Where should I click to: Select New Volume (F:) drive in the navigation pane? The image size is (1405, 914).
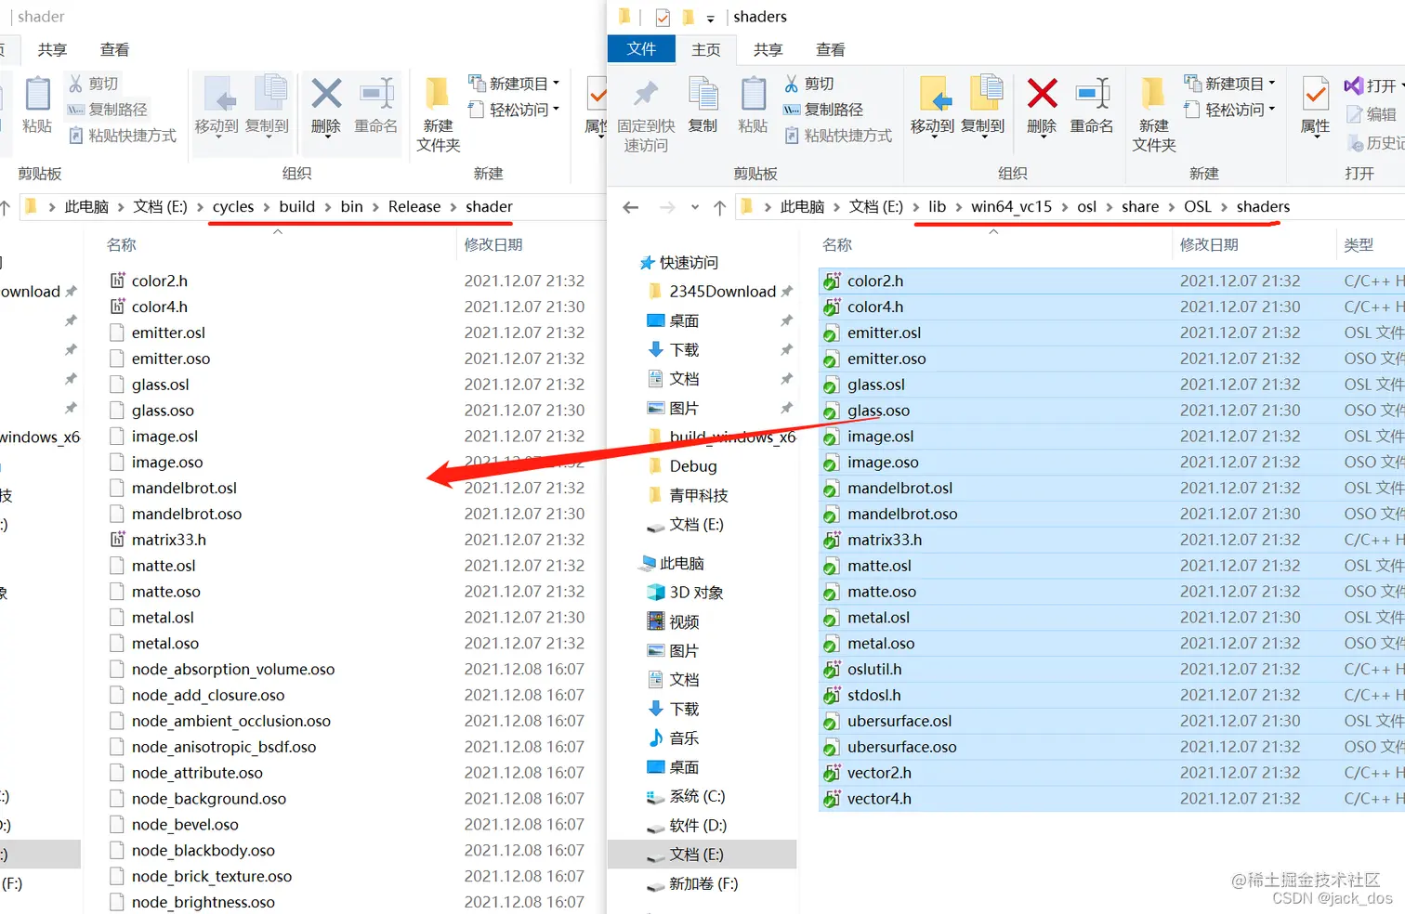point(692,884)
